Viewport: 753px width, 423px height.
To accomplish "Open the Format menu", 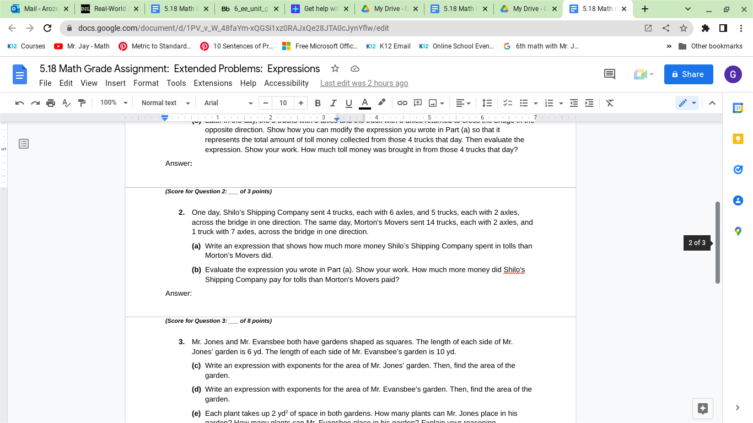I will tap(146, 83).
